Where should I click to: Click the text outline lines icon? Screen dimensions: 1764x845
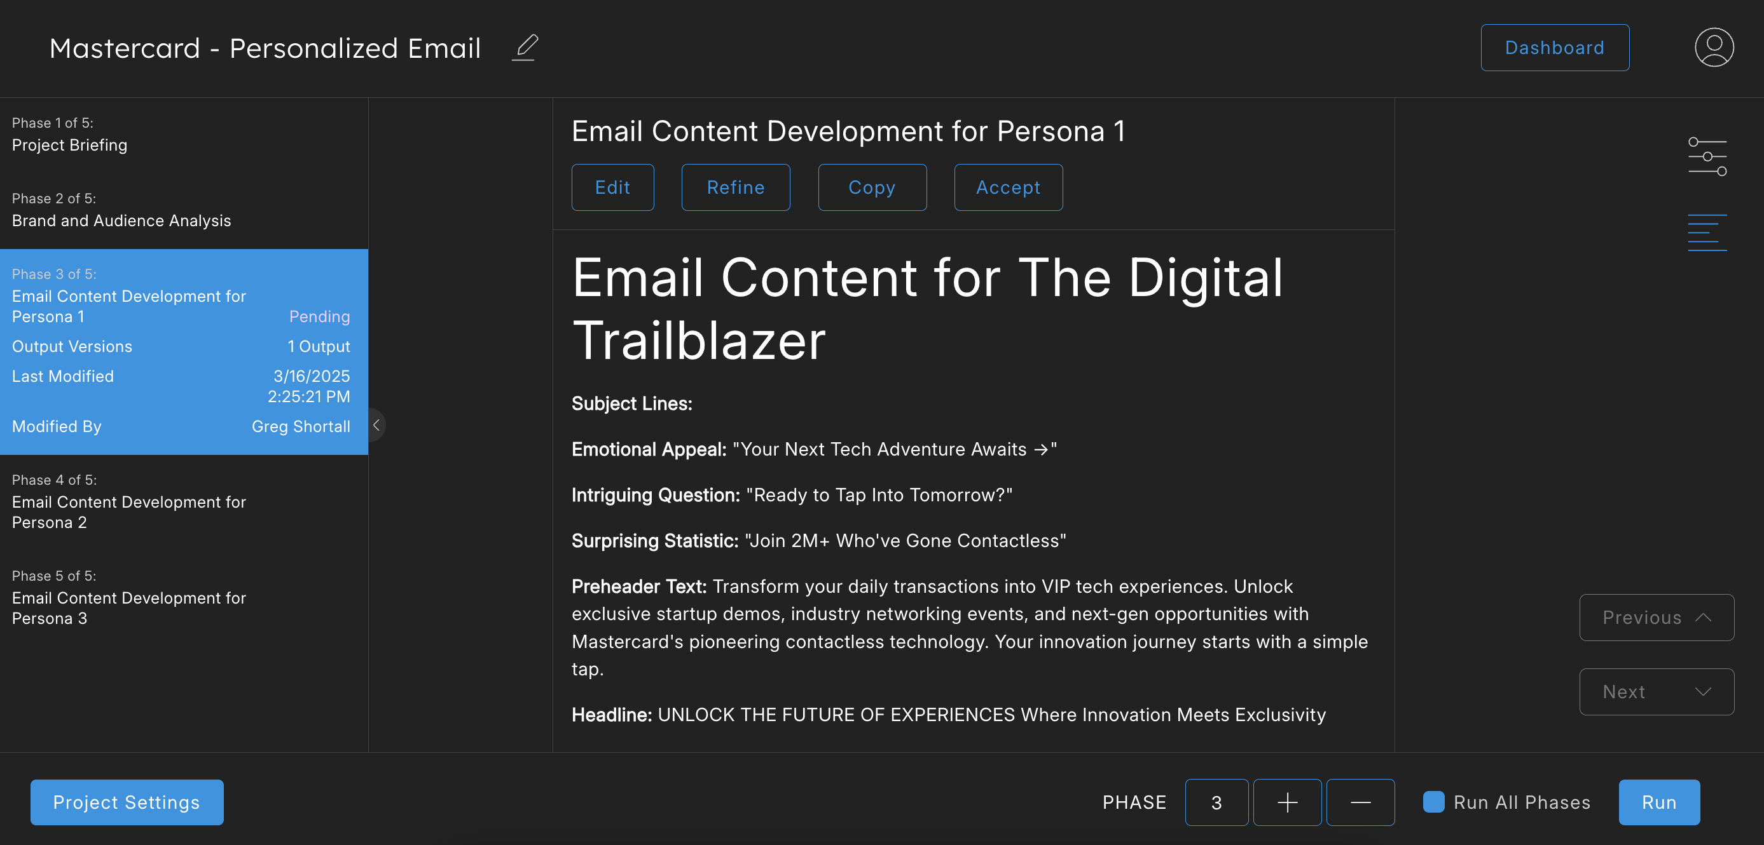1707,233
